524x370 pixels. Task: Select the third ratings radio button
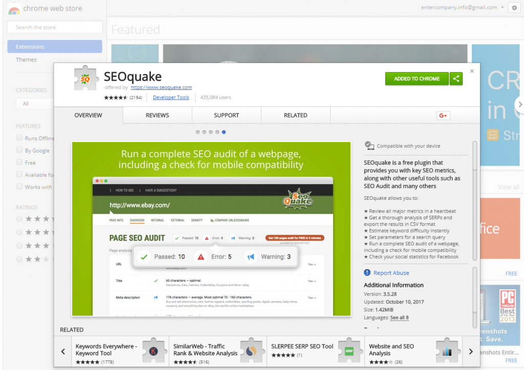(x=19, y=245)
